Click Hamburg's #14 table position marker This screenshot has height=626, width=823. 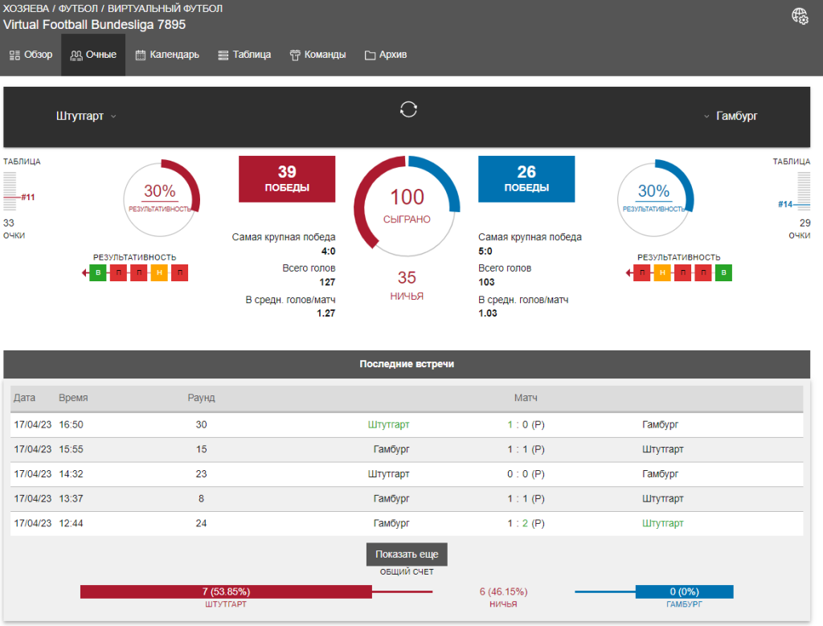[x=785, y=204]
